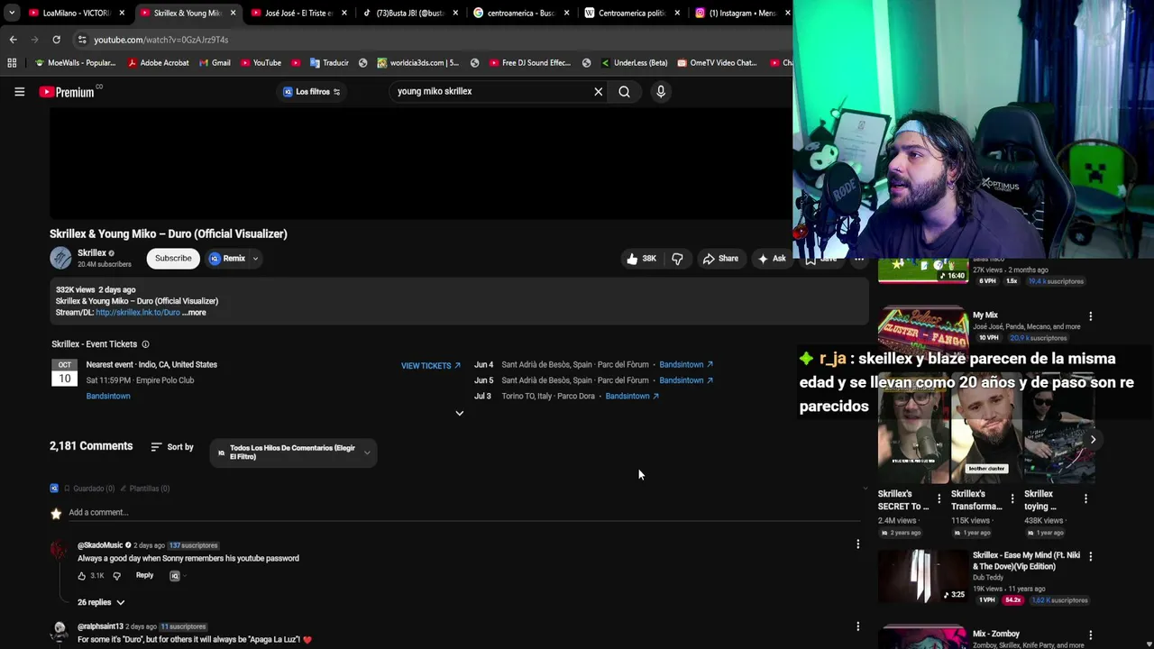Open the @SkadoMusic channel name
Screen dimensions: 1154x649
(x=100, y=545)
